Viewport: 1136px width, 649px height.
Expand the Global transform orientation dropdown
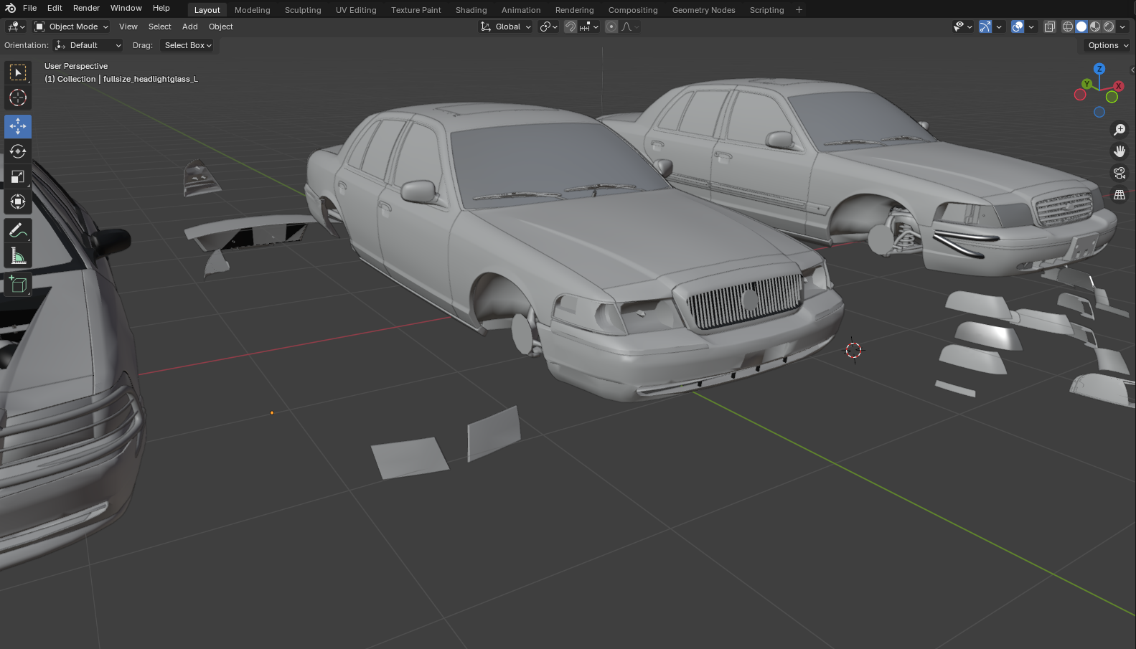tap(507, 27)
